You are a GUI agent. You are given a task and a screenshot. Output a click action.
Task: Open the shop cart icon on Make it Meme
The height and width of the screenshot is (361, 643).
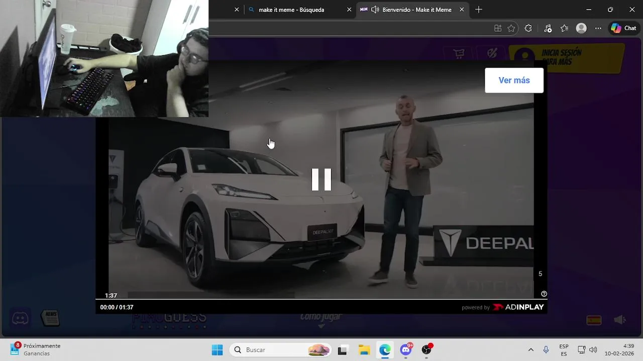(459, 54)
